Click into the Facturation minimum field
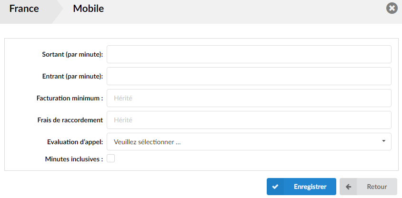Screen dimensions: 402x198 coord(249,98)
